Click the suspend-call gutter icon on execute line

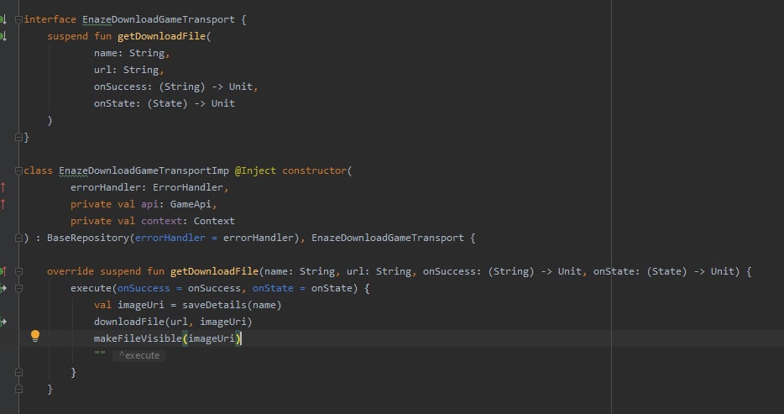point(3,289)
